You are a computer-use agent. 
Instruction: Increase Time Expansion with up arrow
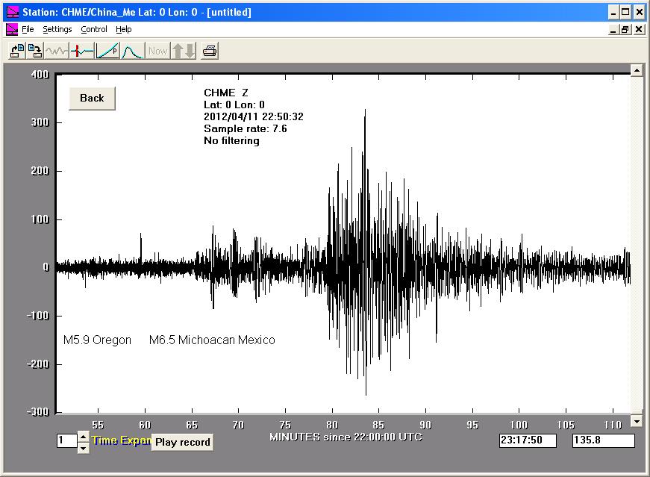coord(83,437)
